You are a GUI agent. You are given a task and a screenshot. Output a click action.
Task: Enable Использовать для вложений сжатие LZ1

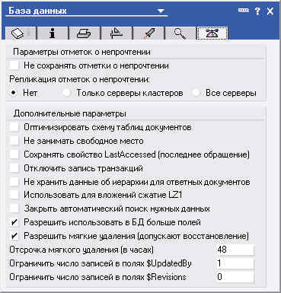[x=14, y=195]
